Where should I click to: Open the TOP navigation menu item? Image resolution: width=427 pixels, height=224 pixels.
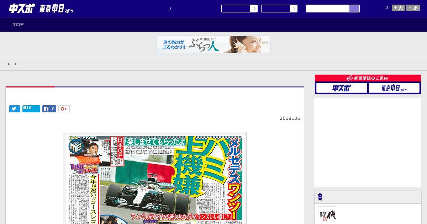18,25
